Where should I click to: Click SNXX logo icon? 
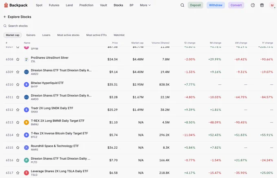coord(26,110)
